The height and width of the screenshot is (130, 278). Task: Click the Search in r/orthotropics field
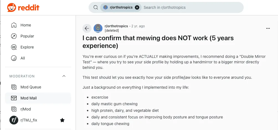191,8
